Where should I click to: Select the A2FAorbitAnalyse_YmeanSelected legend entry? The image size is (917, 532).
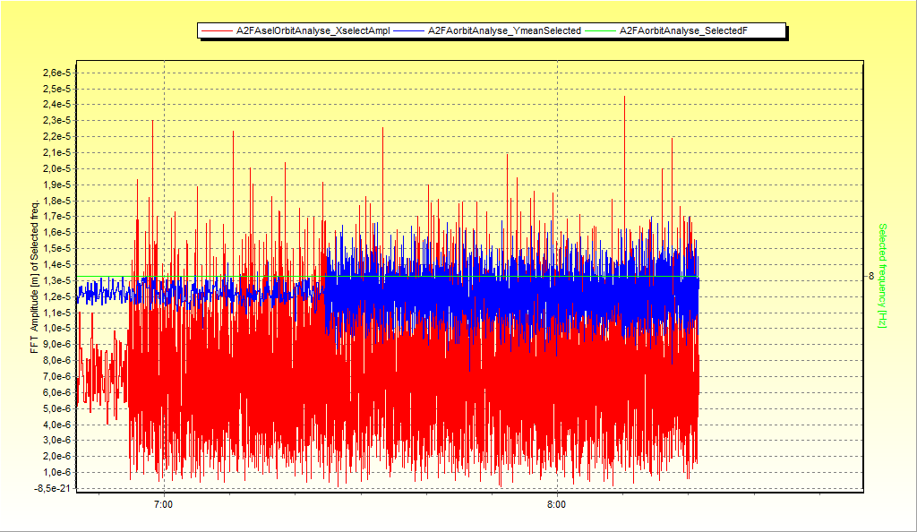pos(504,31)
